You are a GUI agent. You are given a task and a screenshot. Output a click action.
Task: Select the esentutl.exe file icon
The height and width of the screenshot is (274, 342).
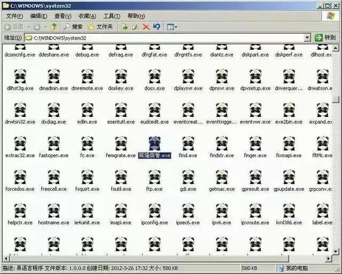coord(121,109)
